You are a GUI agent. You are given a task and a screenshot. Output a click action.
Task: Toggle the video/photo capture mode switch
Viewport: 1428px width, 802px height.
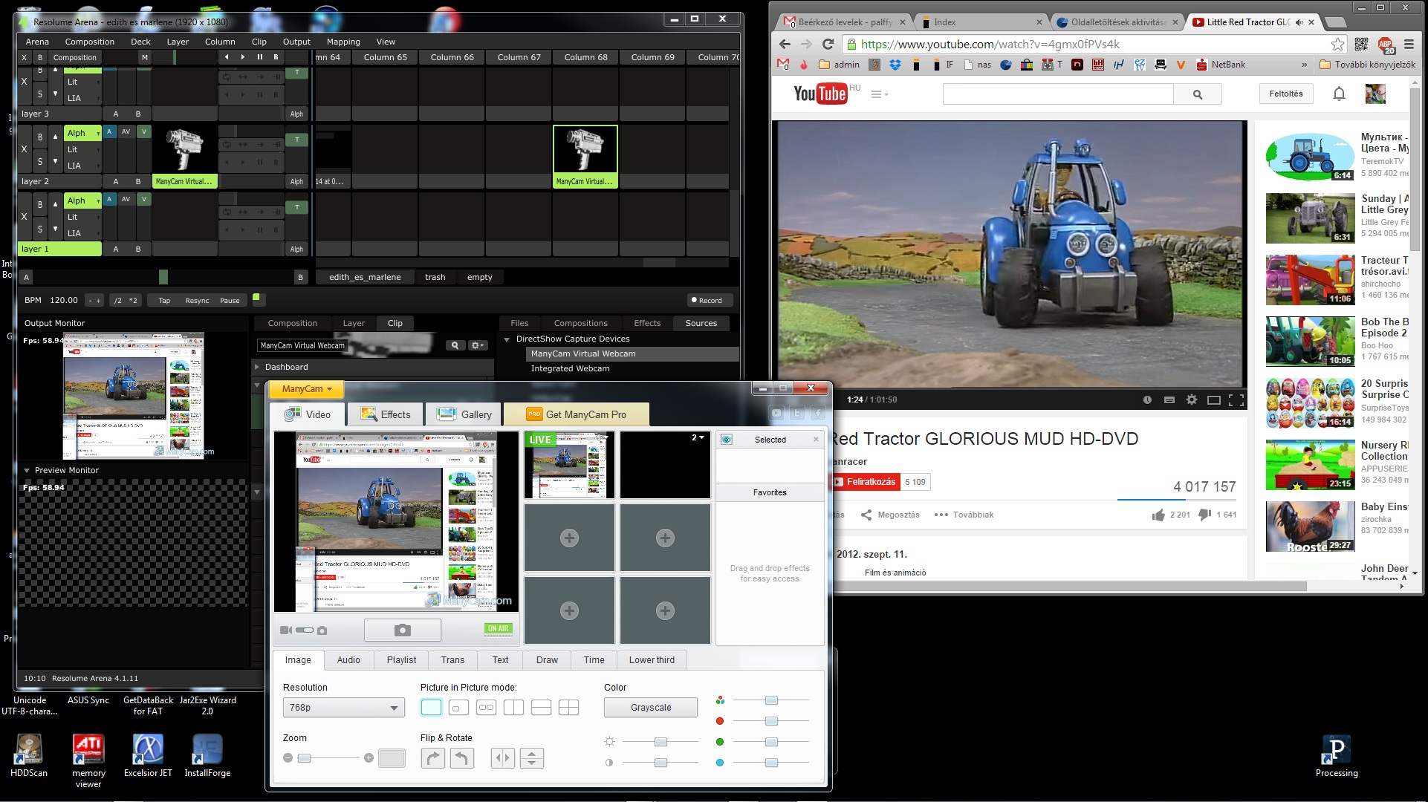click(304, 630)
